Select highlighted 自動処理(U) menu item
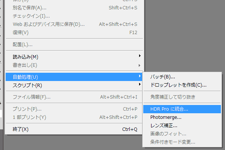 74,77
